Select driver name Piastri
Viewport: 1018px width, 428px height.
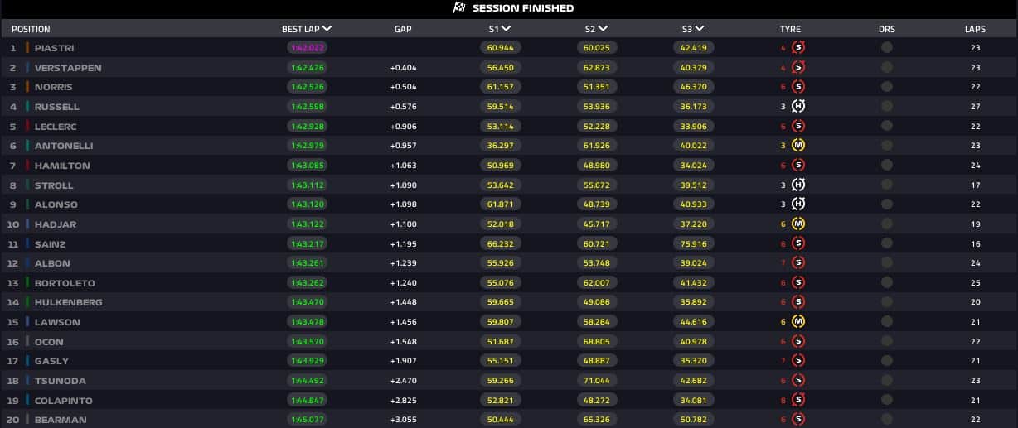tap(54, 48)
